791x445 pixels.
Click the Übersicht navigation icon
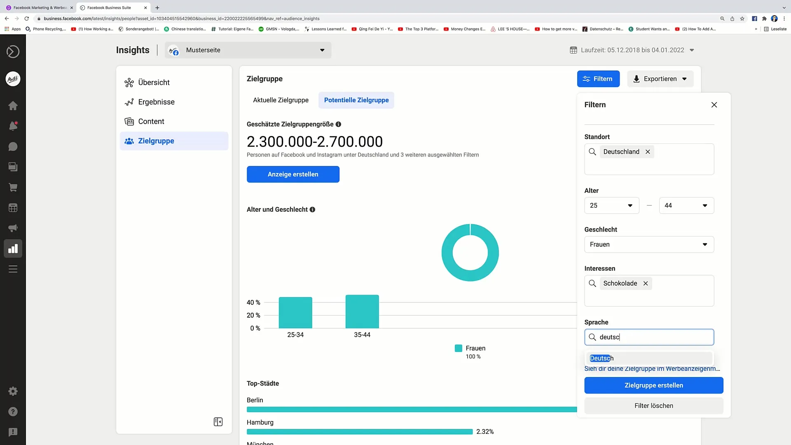[129, 82]
